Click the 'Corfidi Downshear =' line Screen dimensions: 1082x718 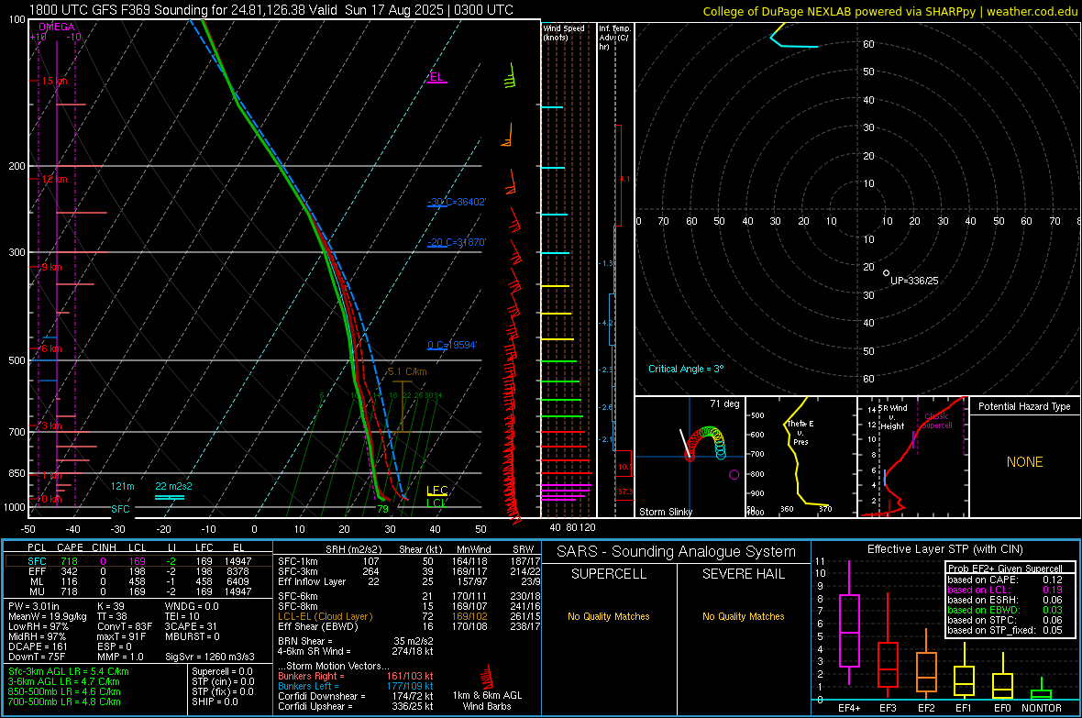click(x=356, y=696)
